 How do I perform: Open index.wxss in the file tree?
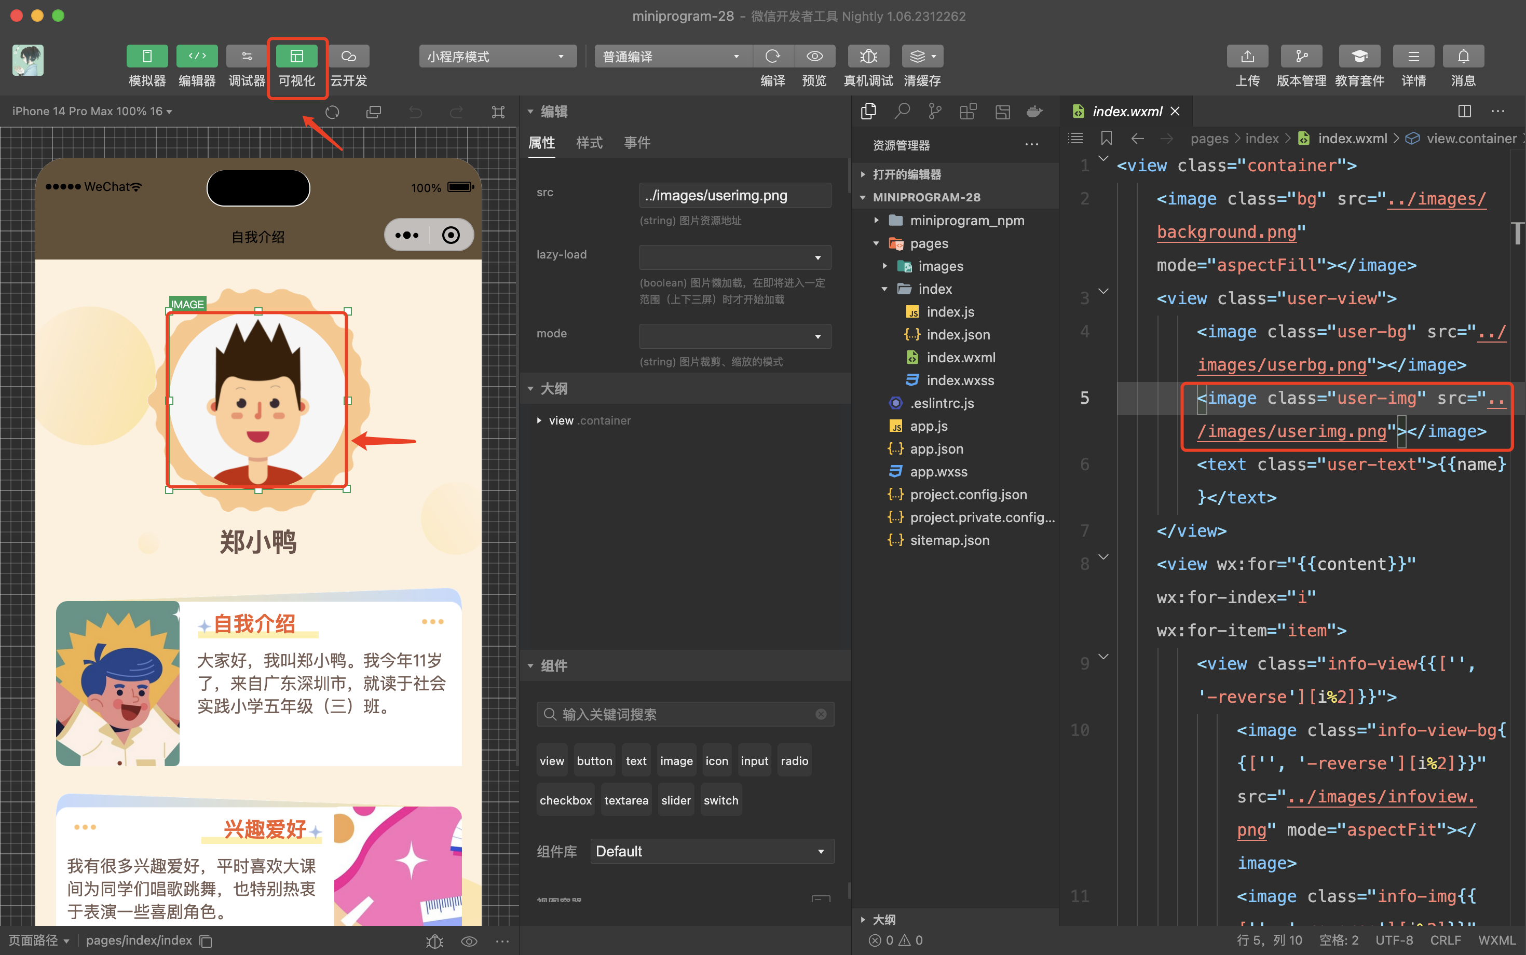959,380
